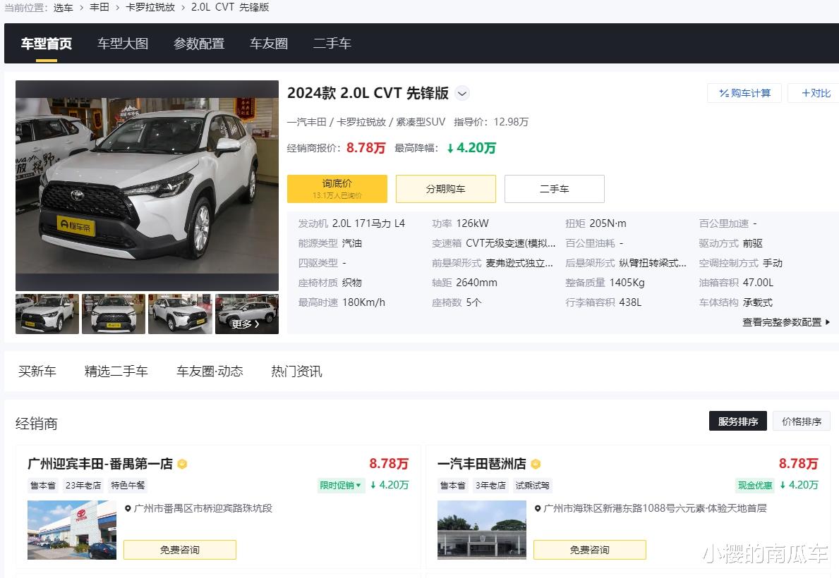The width and height of the screenshot is (839, 578).
Task: Open the car model variant dropdown chevron
Action: click(x=461, y=93)
